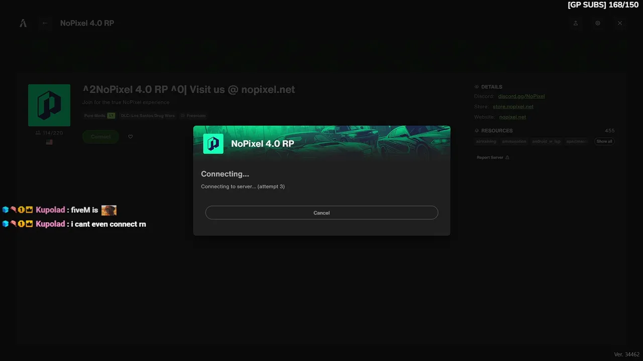Click 'Join for the true NoPixel experience' description
643x361 pixels.
coord(126,102)
